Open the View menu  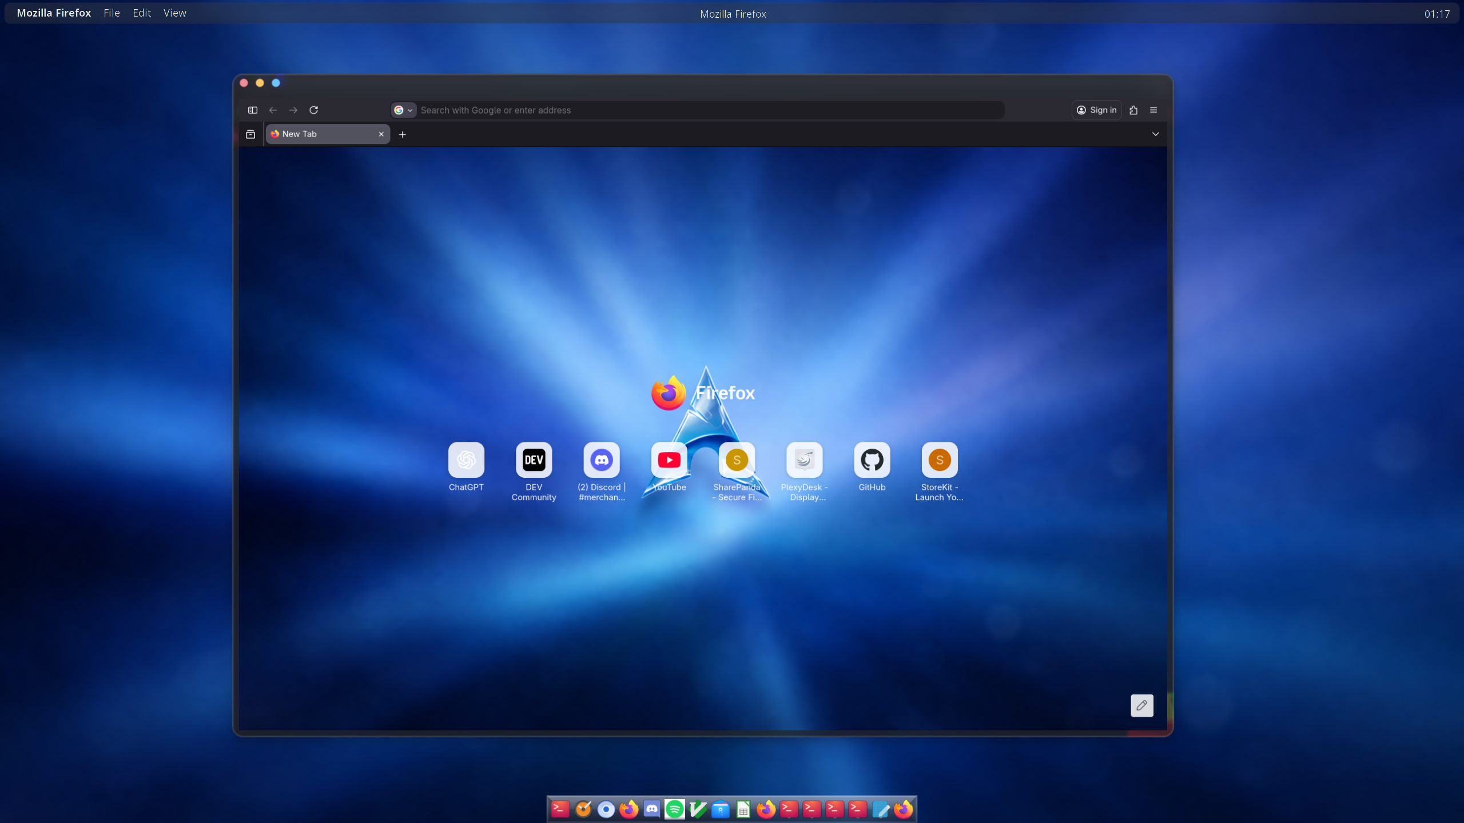click(x=174, y=13)
